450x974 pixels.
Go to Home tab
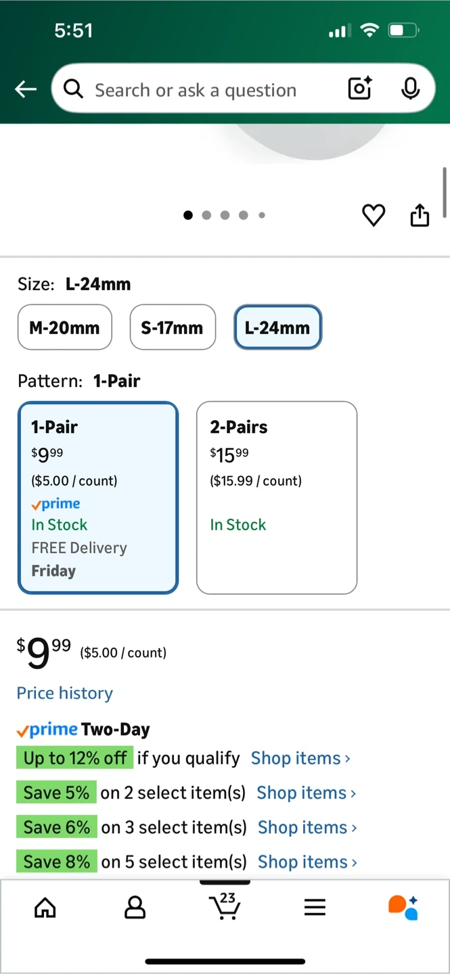point(45,908)
